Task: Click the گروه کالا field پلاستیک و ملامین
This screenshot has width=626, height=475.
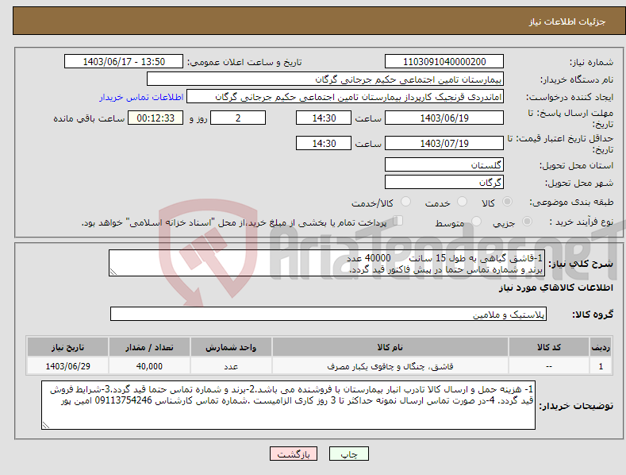Action: tap(328, 315)
